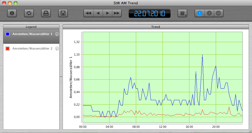Select Amstetten/Wasserzähler 1 in the legend
Viewport: 252px width, 133px height.
(32, 34)
